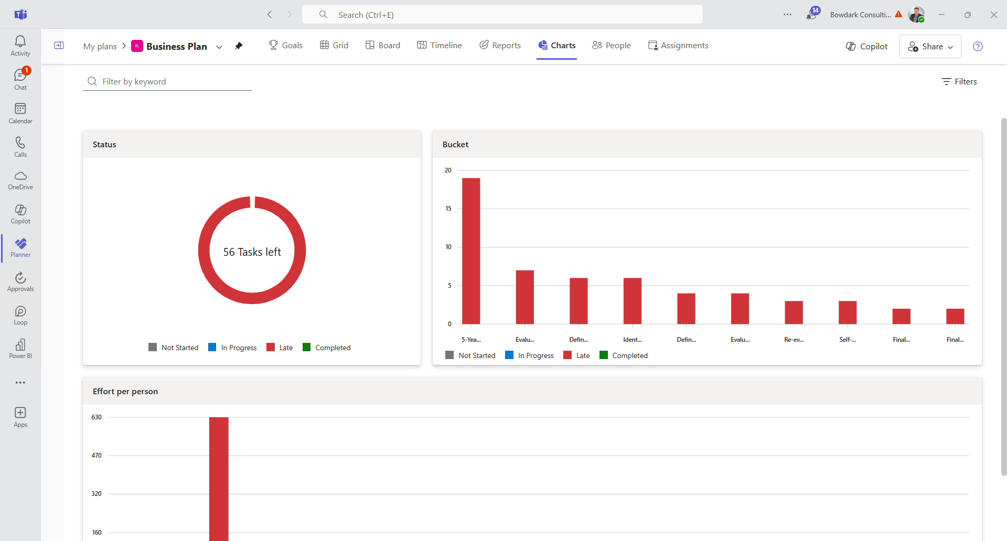Switch to the Goals tab
This screenshot has height=541, width=1007.
tap(286, 46)
